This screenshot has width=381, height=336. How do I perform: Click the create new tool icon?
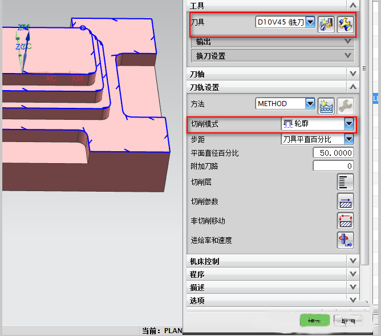pos(326,24)
